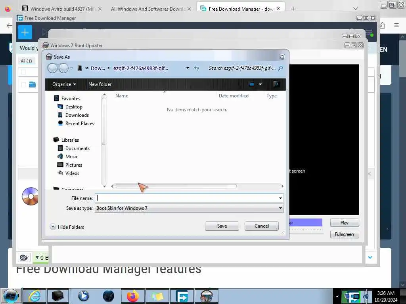Click the blue plus add-download button
The image size is (406, 304).
point(25,32)
